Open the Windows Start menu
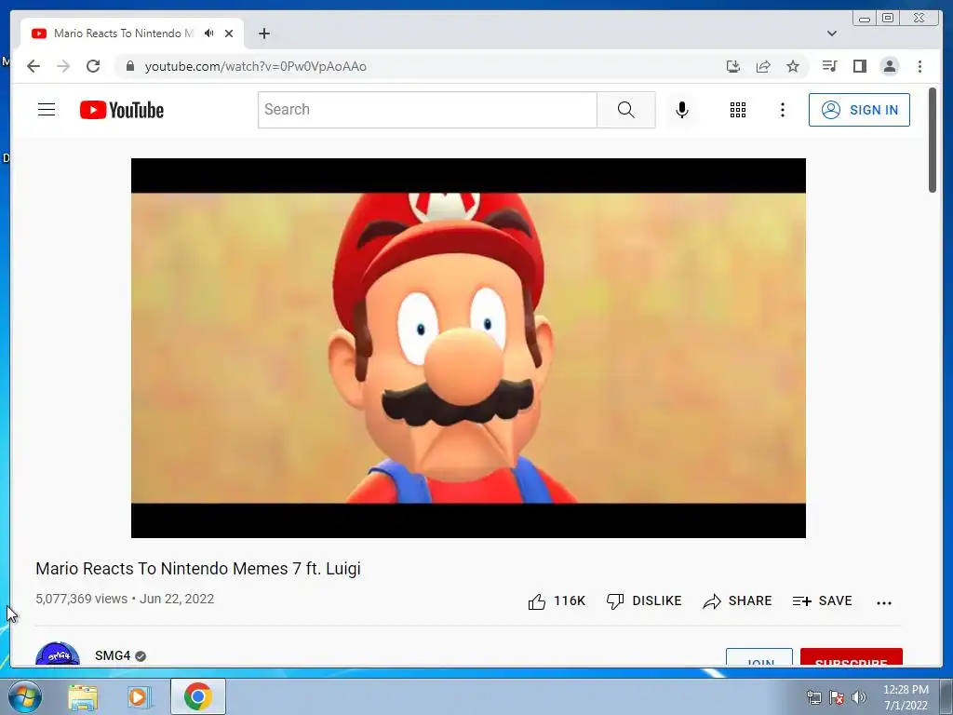The image size is (953, 715). 24,696
